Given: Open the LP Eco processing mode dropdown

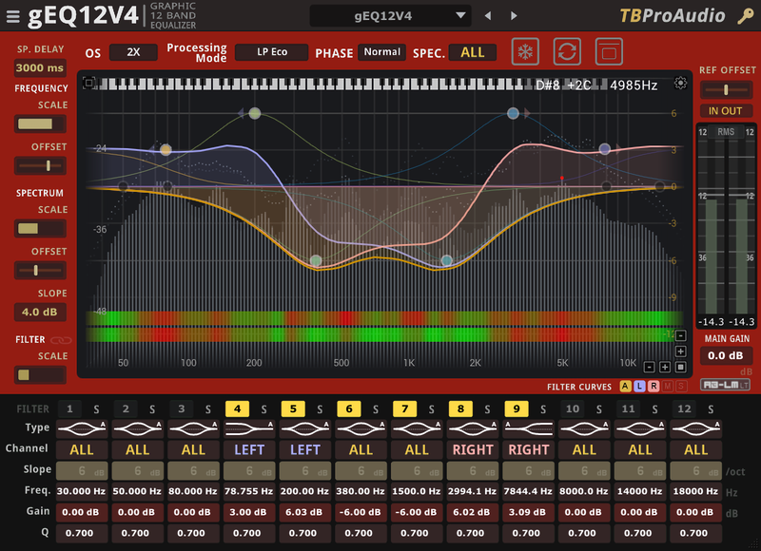Looking at the screenshot, I should point(272,52).
